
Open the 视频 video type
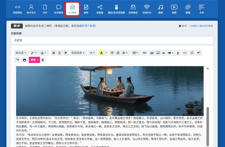(x=174, y=9)
